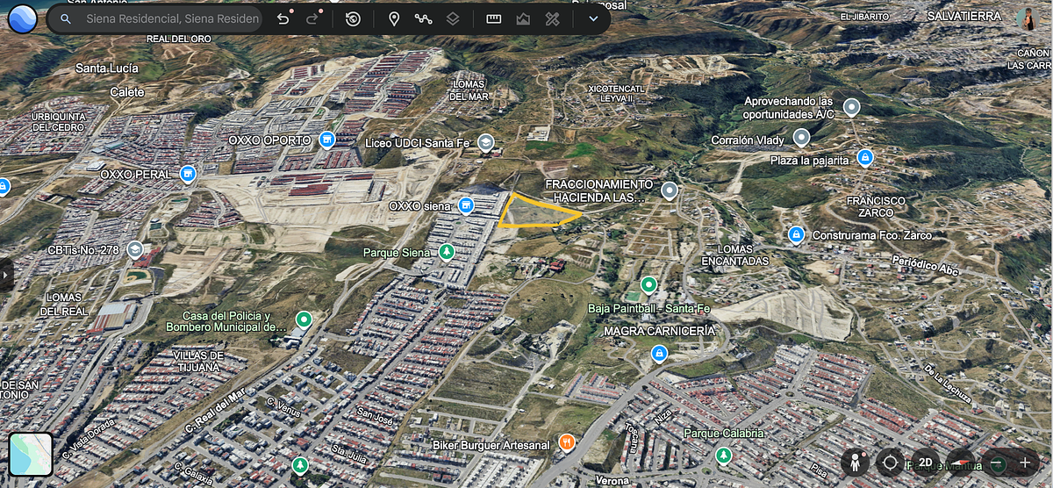This screenshot has height=488, width=1053.
Task: Click the Corralón Vlady pin
Action: click(800, 138)
